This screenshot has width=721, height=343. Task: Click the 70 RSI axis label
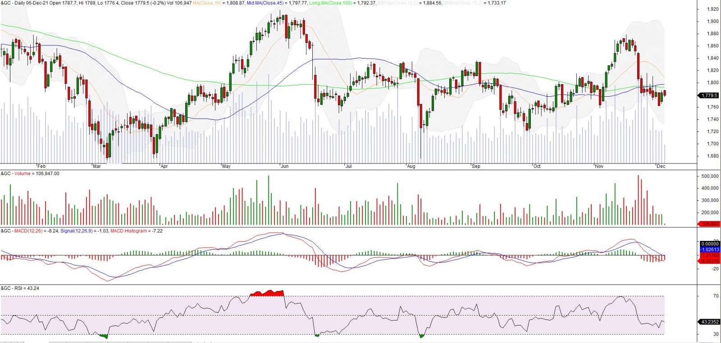[x=716, y=296]
